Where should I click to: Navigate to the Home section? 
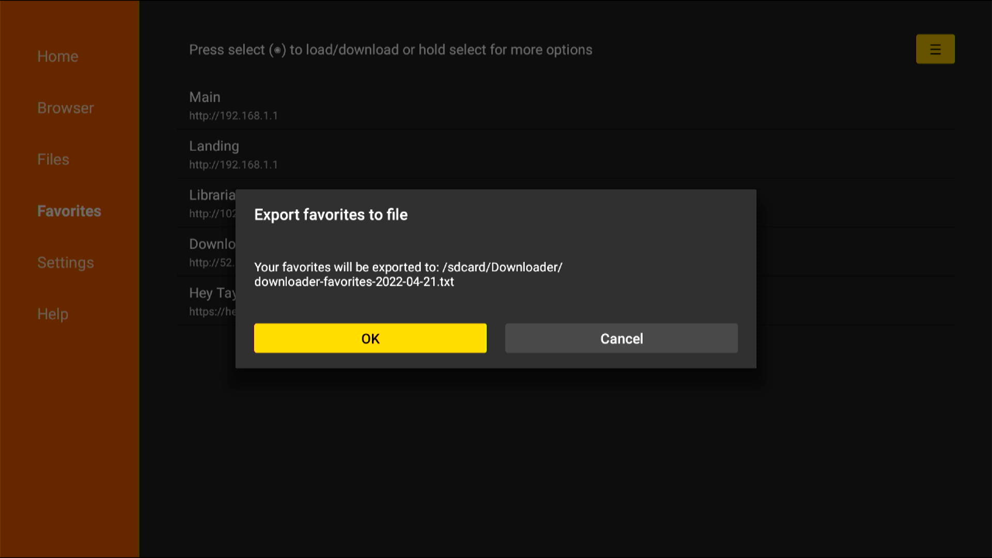[x=57, y=56]
